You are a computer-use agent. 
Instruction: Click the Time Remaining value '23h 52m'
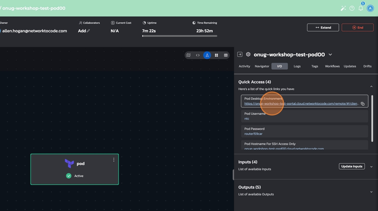[x=205, y=31]
